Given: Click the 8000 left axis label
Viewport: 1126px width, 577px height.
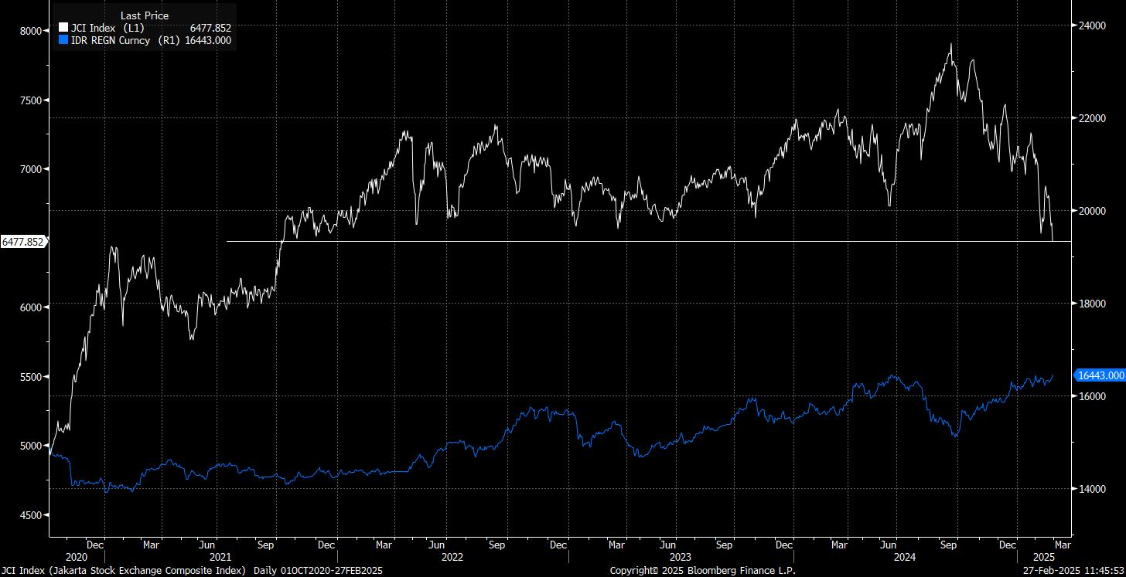Looking at the screenshot, I should (x=31, y=31).
